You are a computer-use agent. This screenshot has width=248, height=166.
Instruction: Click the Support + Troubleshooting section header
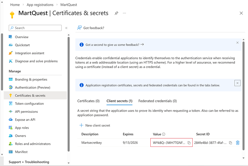(x=29, y=162)
